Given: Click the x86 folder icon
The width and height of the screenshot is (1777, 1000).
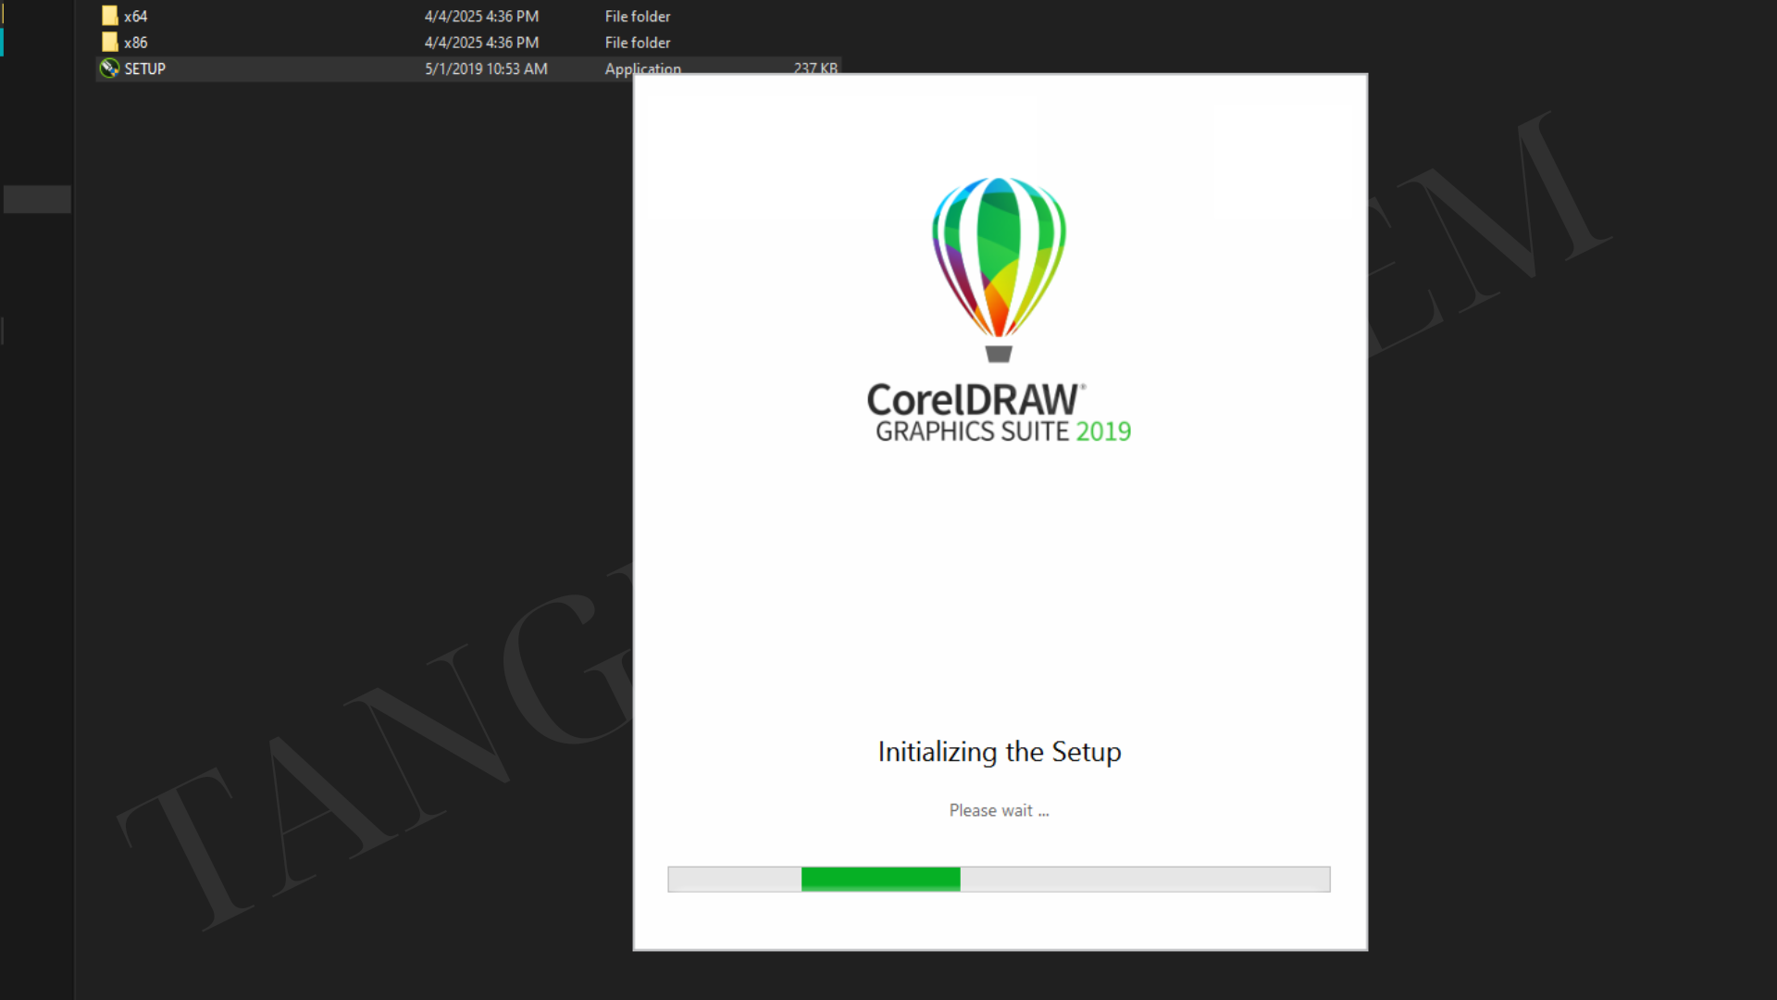Looking at the screenshot, I should 109,42.
